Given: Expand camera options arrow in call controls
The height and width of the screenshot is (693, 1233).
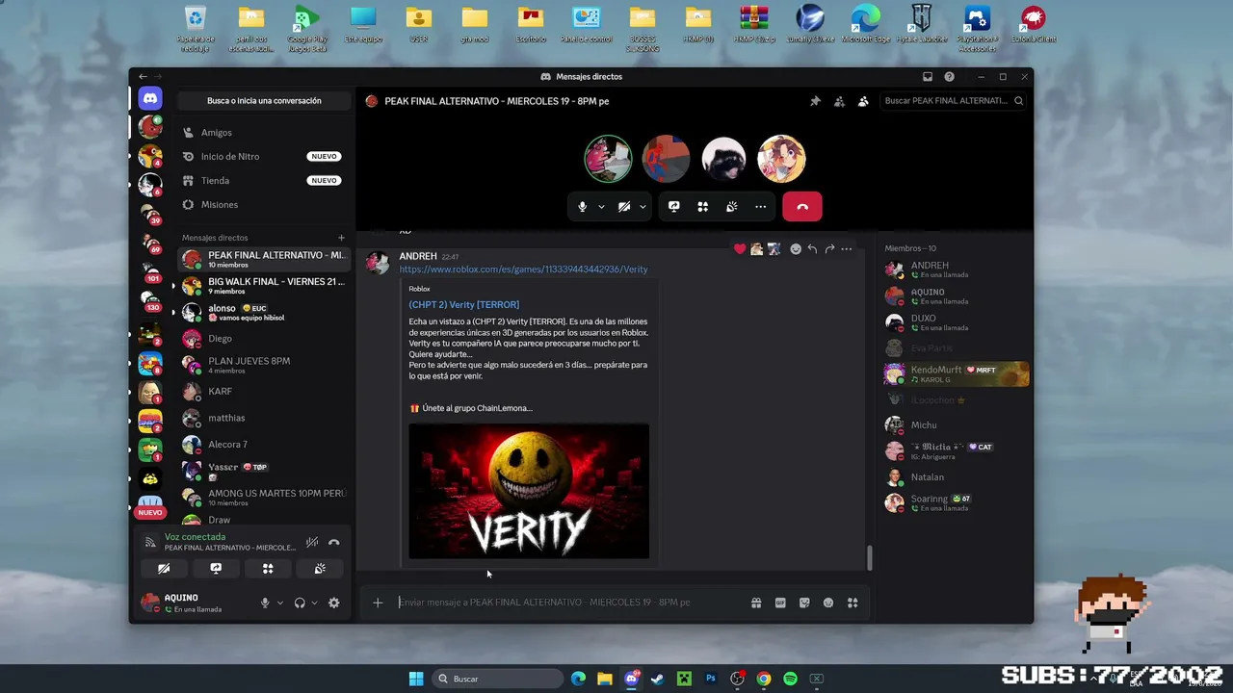Looking at the screenshot, I should (643, 206).
